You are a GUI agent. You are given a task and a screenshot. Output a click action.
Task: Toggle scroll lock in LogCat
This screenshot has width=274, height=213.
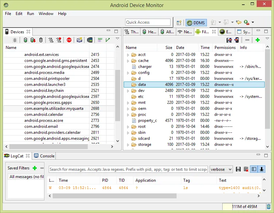coord(262,169)
